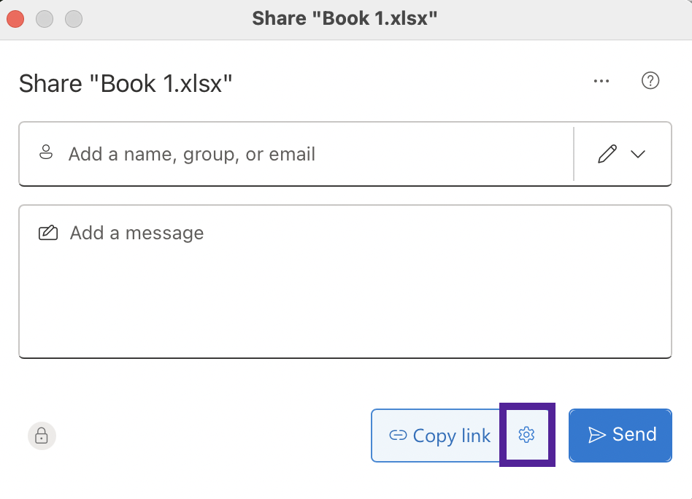Image resolution: width=692 pixels, height=499 pixels.
Task: Click the paper plane icon on Send
Action: tap(597, 435)
